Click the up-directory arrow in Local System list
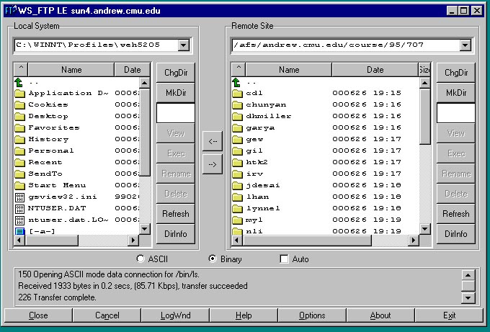 coord(19,82)
